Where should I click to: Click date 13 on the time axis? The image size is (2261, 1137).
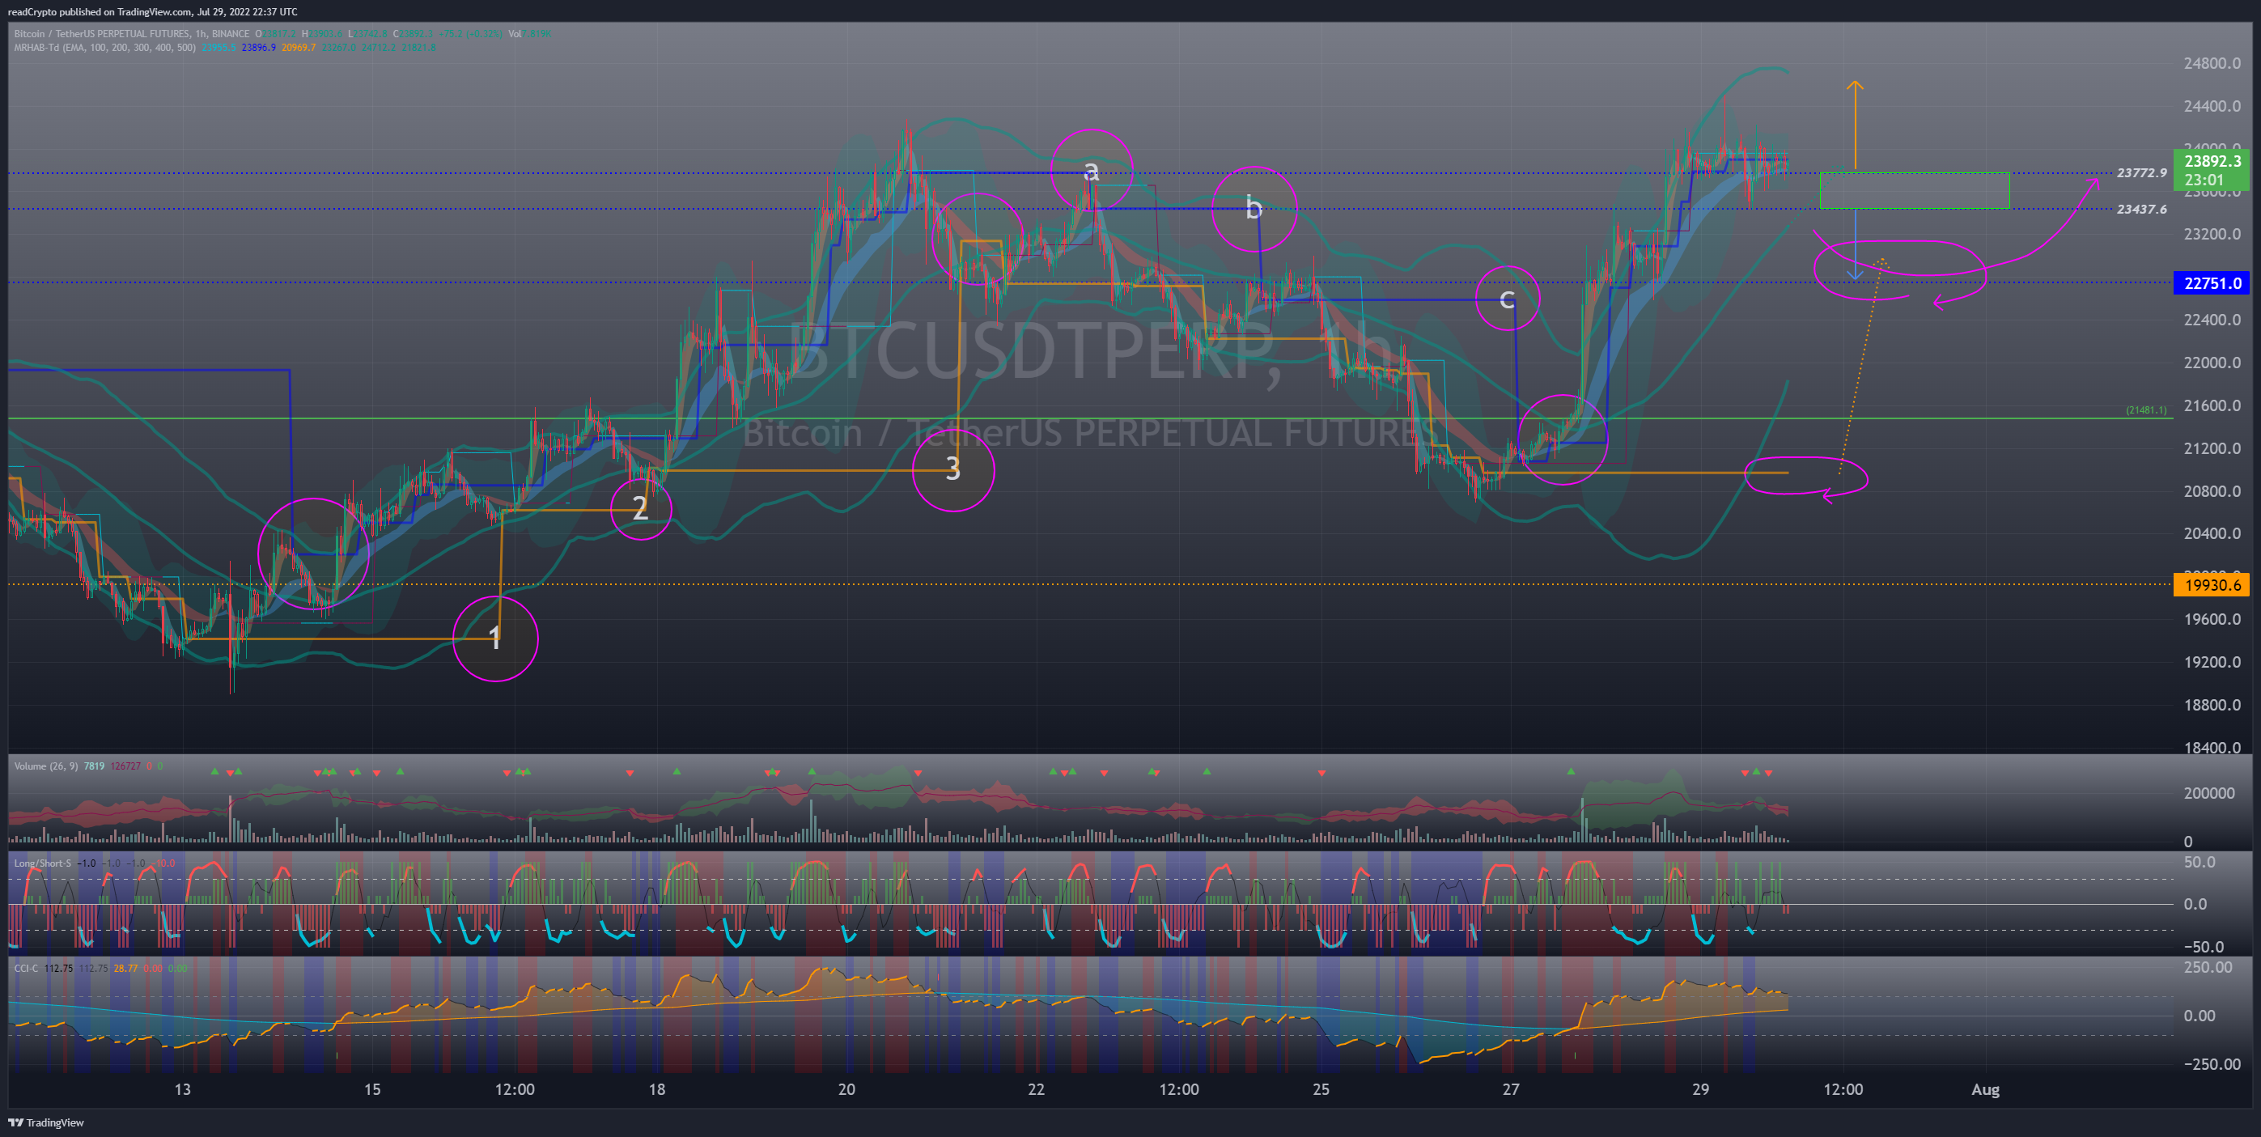(x=182, y=1089)
